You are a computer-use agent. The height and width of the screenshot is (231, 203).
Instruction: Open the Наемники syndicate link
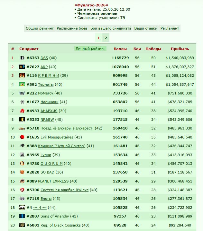[50, 102]
